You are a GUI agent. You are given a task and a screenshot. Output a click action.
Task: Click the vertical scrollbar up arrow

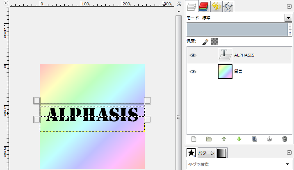pos(179,11)
